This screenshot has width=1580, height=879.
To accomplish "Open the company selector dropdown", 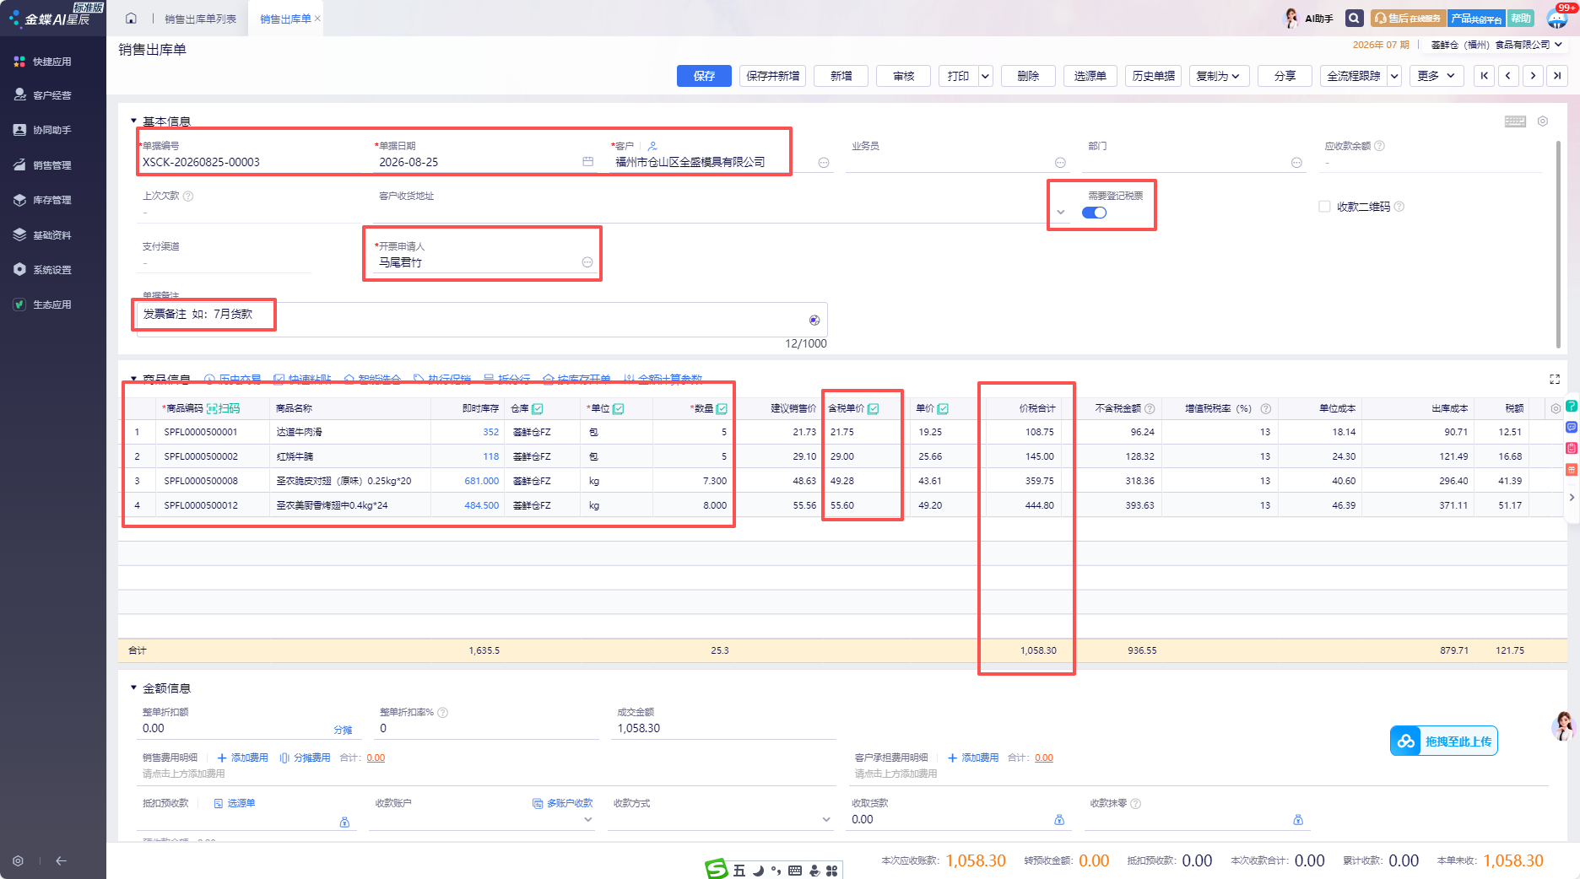I will (1497, 45).
